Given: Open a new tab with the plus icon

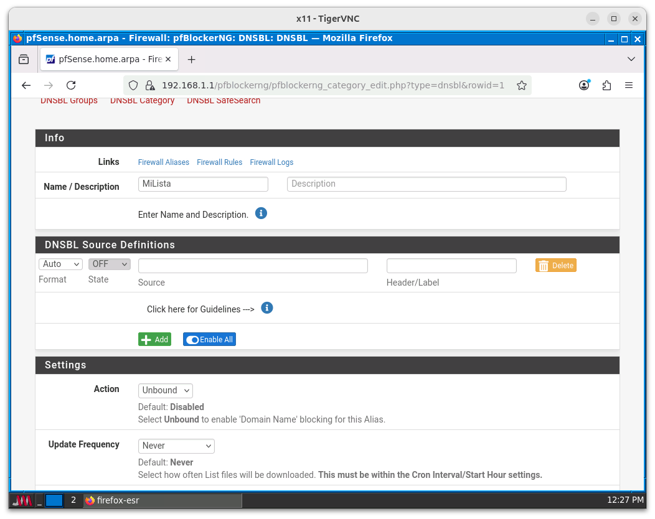Looking at the screenshot, I should point(191,59).
